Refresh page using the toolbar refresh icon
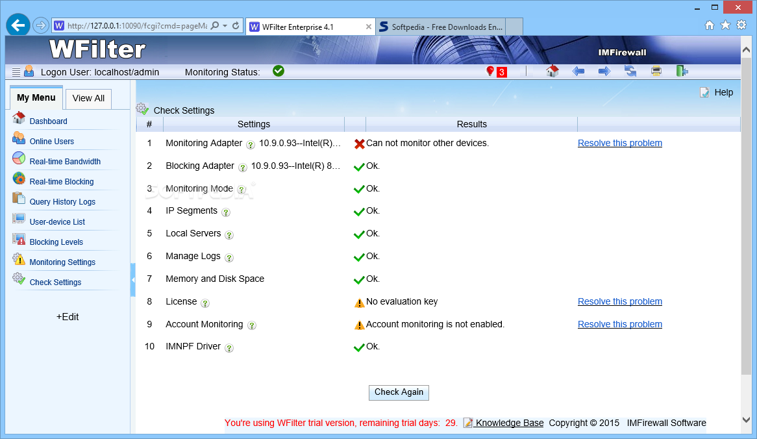This screenshot has width=757, height=439. pos(630,71)
